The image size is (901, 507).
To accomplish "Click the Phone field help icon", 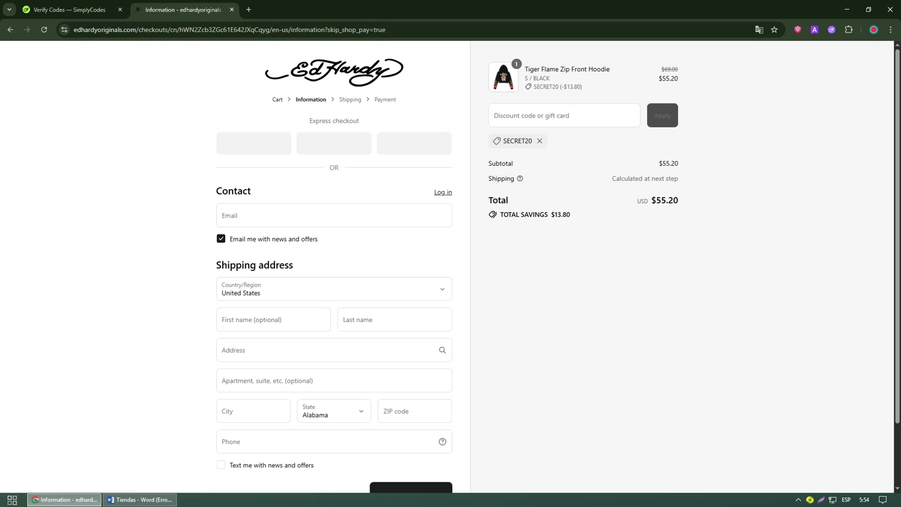I will tap(443, 442).
